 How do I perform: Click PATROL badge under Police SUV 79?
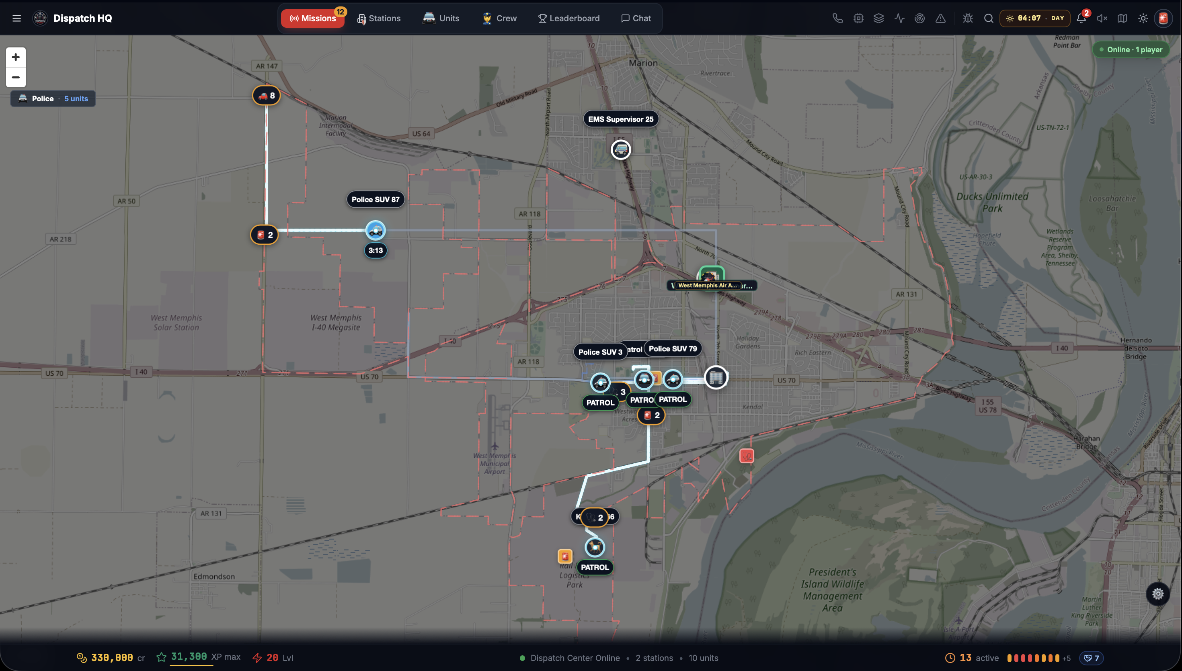pos(673,399)
